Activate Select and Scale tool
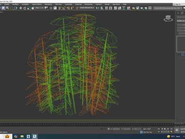This screenshot has width=185, height=139. [29, 8]
